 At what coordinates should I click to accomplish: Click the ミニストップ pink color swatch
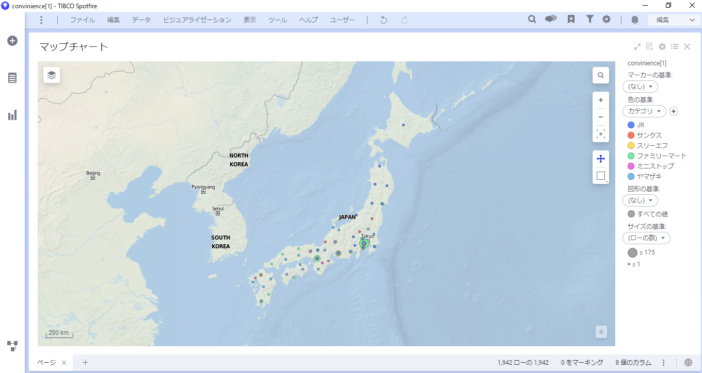click(x=631, y=166)
